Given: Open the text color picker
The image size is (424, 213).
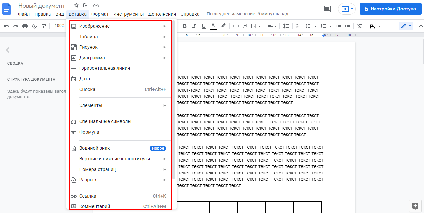Looking at the screenshot, I should [x=213, y=26].
